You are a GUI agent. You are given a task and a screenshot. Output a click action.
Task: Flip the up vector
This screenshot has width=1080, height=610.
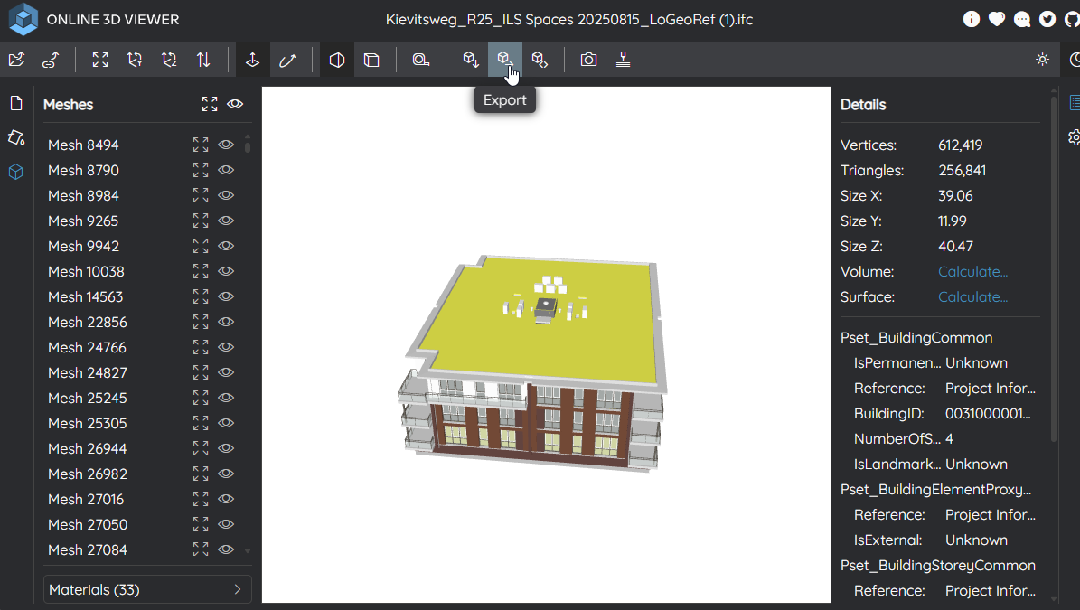pyautogui.click(x=203, y=60)
